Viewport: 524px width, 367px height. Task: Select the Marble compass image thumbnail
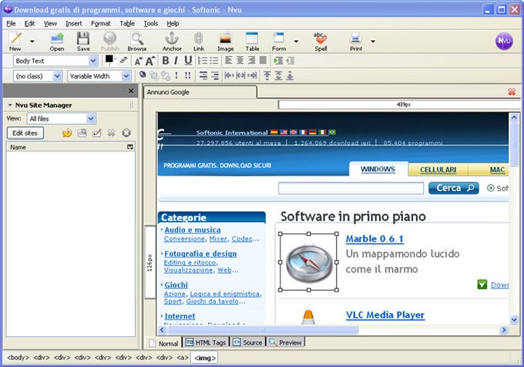(x=308, y=262)
